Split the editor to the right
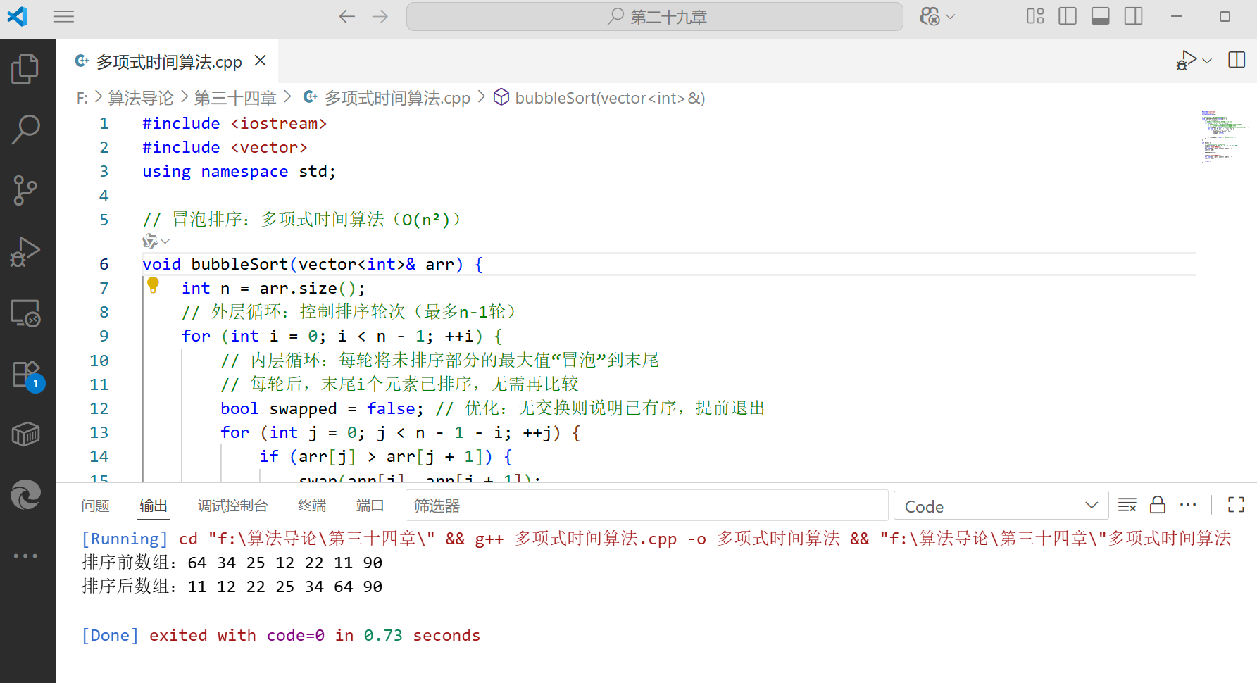1257x683 pixels. (x=1237, y=60)
